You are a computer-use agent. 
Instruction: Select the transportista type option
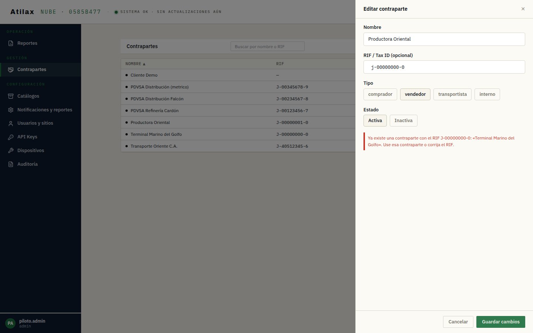point(452,94)
